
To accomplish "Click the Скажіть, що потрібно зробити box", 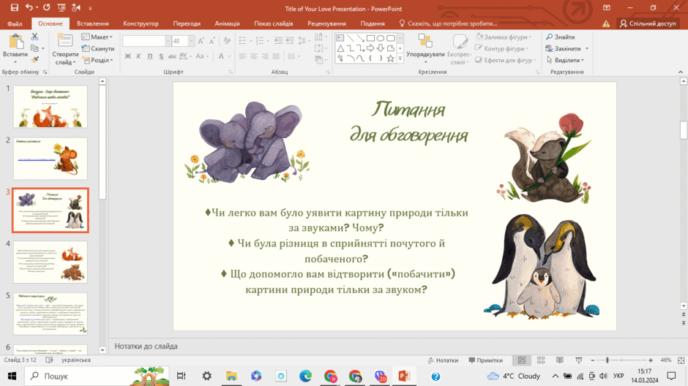I will [x=448, y=23].
